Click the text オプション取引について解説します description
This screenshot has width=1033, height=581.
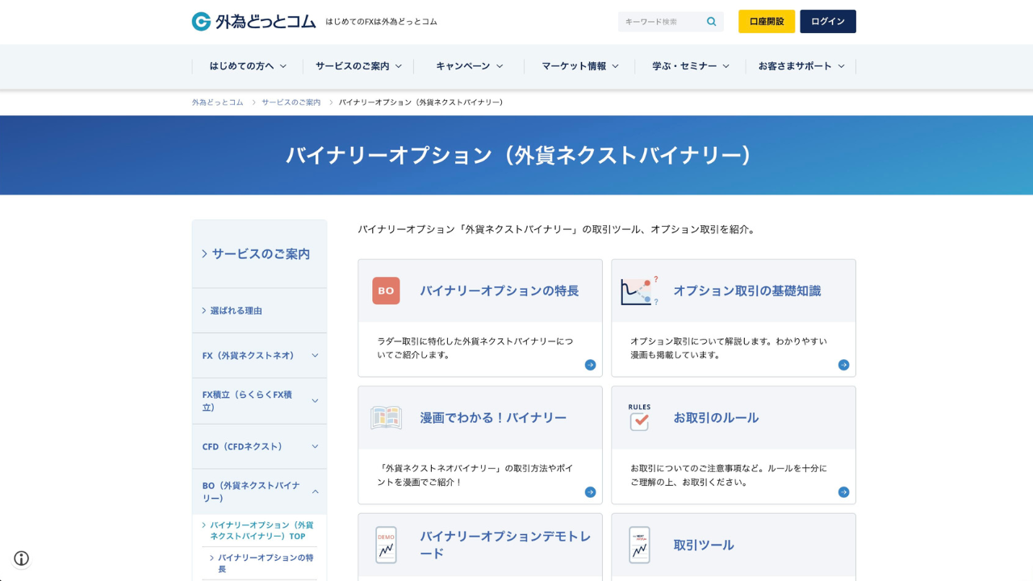click(x=729, y=348)
